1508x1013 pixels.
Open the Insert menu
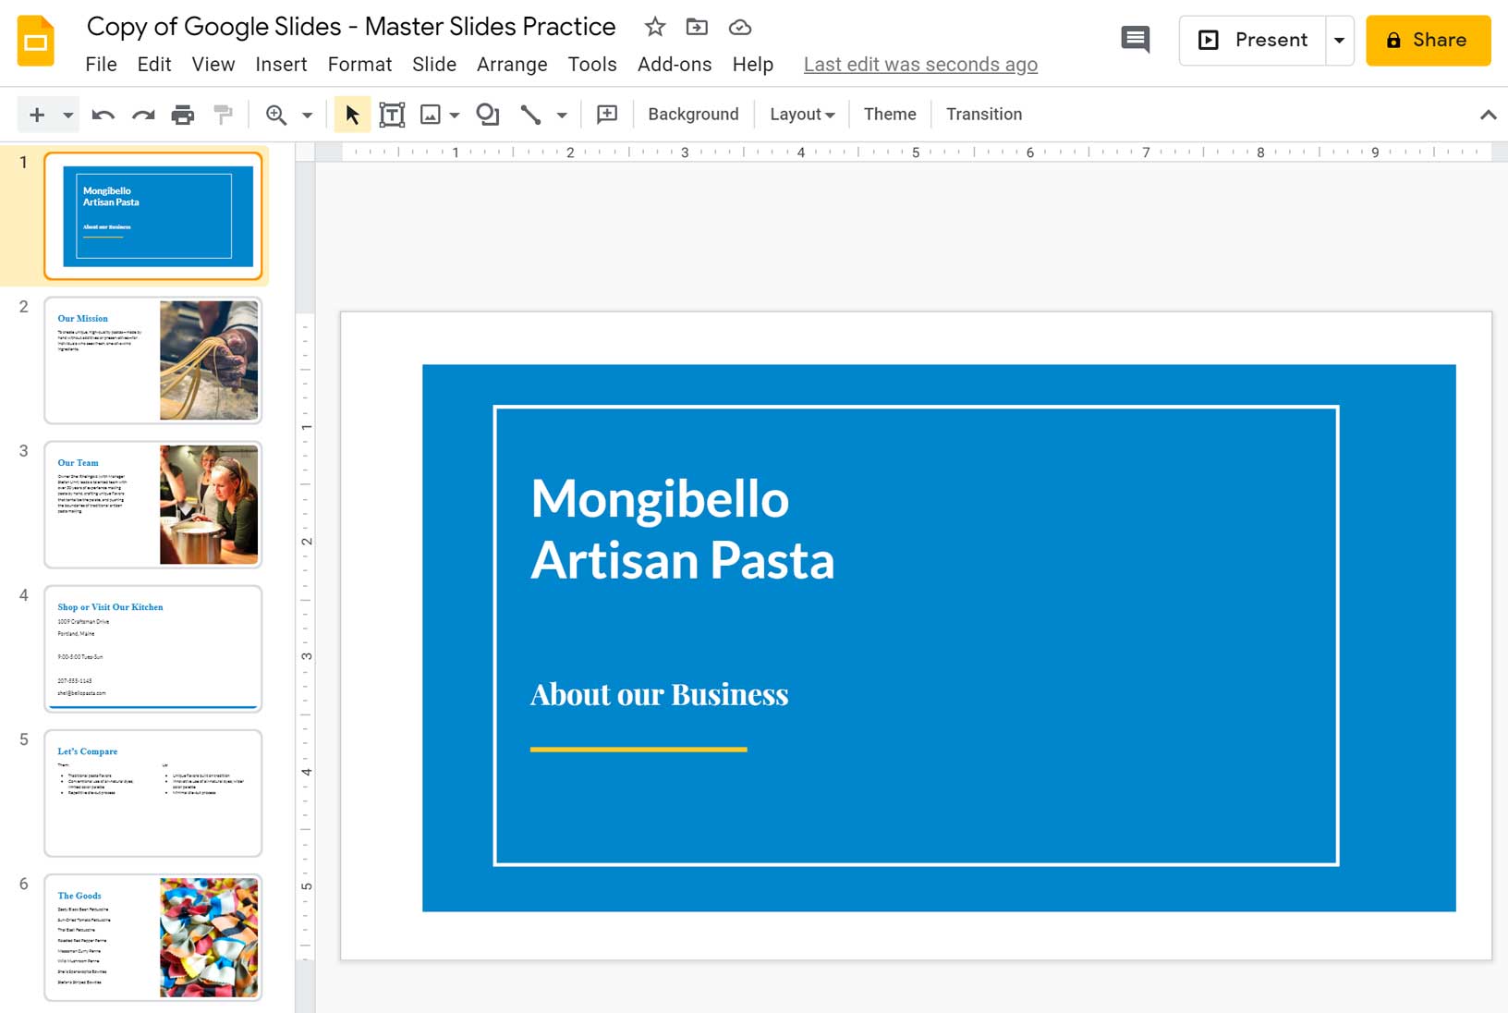point(281,65)
